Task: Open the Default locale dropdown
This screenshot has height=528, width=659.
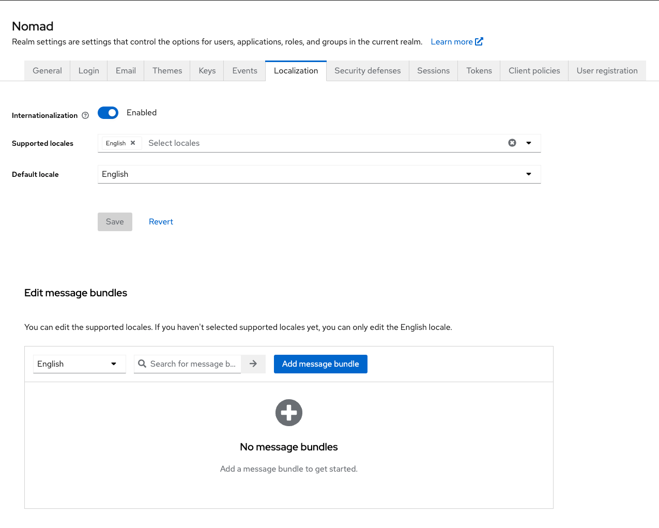Action: click(319, 174)
